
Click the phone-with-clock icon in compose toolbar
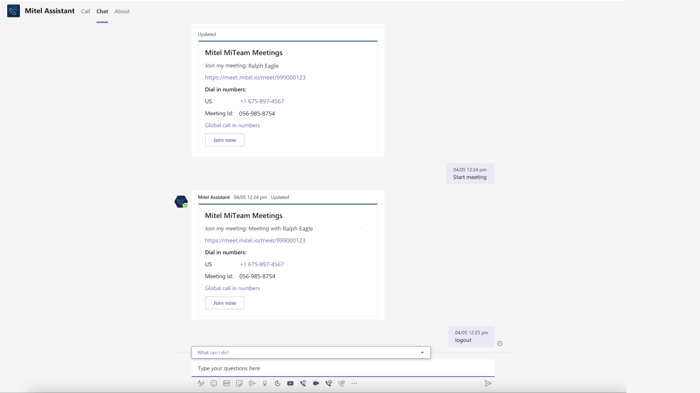(x=329, y=383)
